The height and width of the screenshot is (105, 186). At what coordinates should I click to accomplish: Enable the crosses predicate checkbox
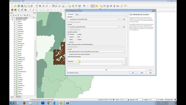click(x=76, y=40)
